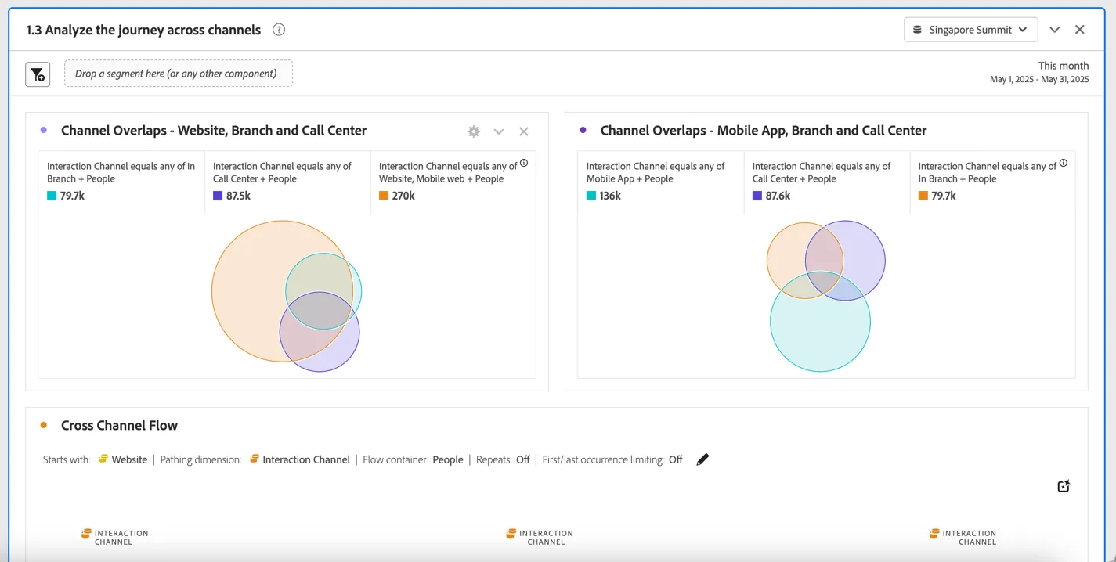Viewport: 1116px width, 562px height.
Task: Click the teal swatch next to 136k
Action: (591, 196)
